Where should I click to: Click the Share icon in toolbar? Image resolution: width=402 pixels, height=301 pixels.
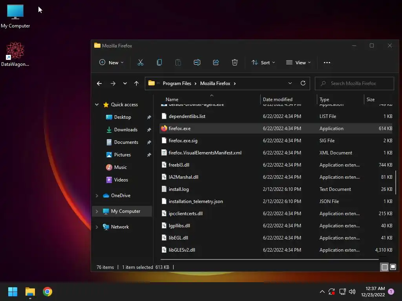[x=216, y=62]
